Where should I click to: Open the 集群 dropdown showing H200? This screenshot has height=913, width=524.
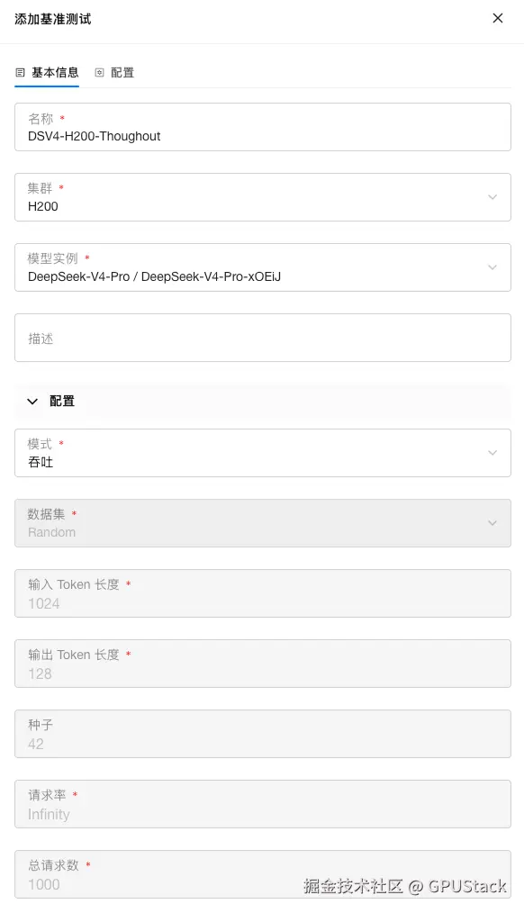point(263,197)
